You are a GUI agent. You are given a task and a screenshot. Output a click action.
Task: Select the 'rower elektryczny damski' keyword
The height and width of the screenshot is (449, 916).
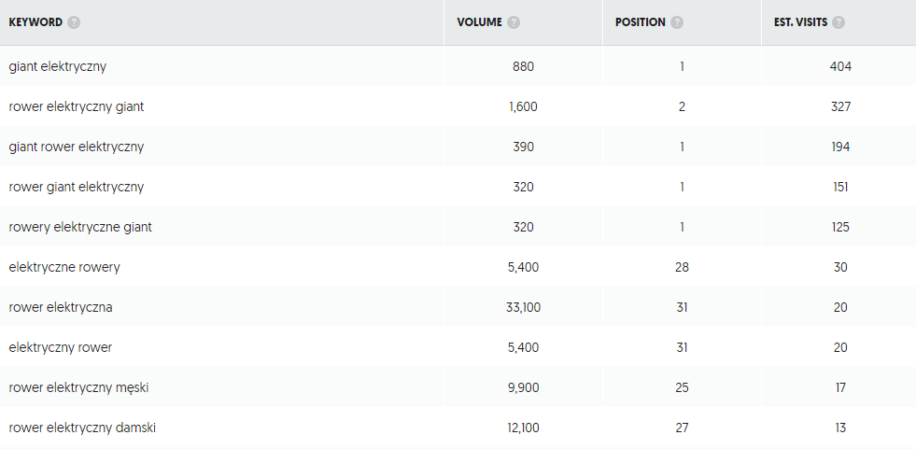coord(82,428)
